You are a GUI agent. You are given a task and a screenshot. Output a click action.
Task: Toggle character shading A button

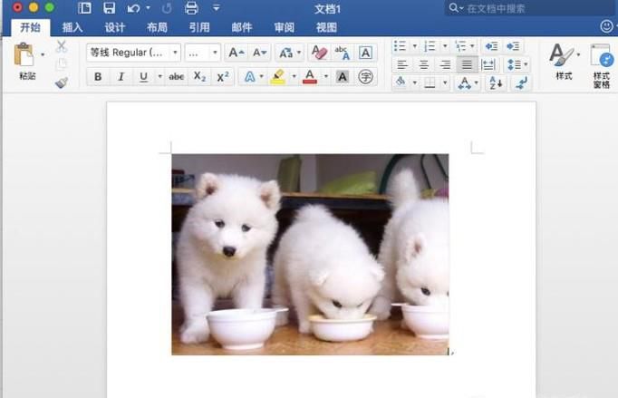[343, 76]
